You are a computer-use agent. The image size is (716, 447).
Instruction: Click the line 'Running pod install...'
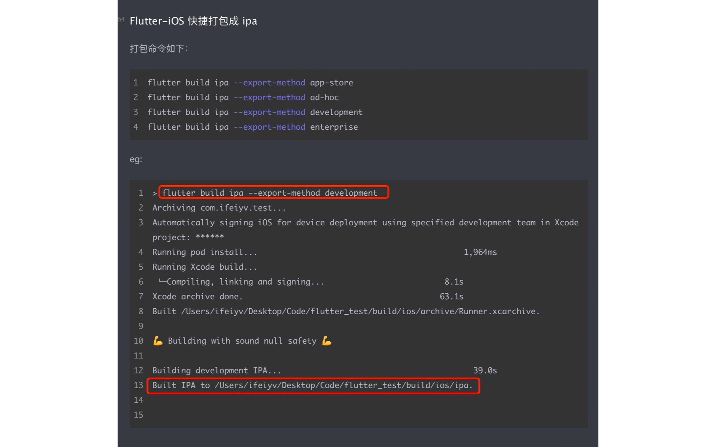coord(205,252)
